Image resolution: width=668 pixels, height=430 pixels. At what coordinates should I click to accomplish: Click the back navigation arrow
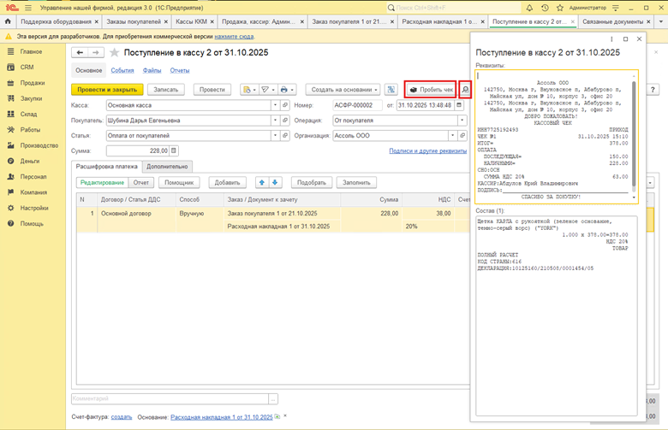click(80, 53)
